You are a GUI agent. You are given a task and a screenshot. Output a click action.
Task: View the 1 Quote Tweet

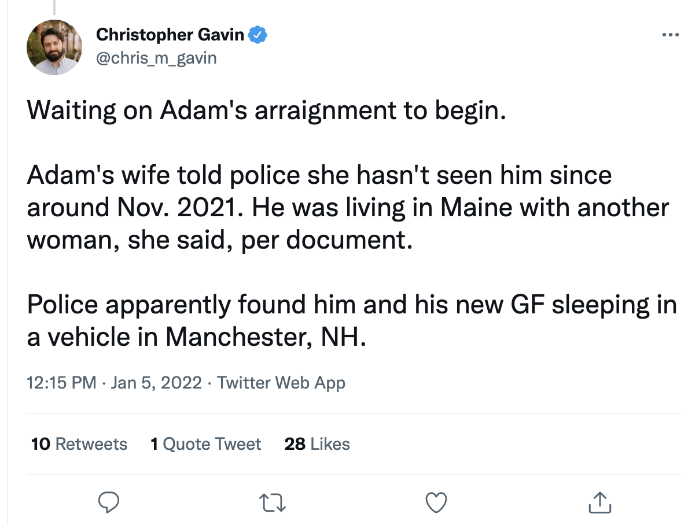[205, 444]
